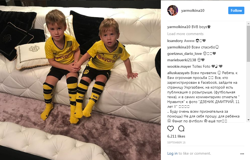Image resolution: width=250 pixels, height=160 pixels.
Task: Open the Log in link
Action: pyautogui.click(x=172, y=153)
